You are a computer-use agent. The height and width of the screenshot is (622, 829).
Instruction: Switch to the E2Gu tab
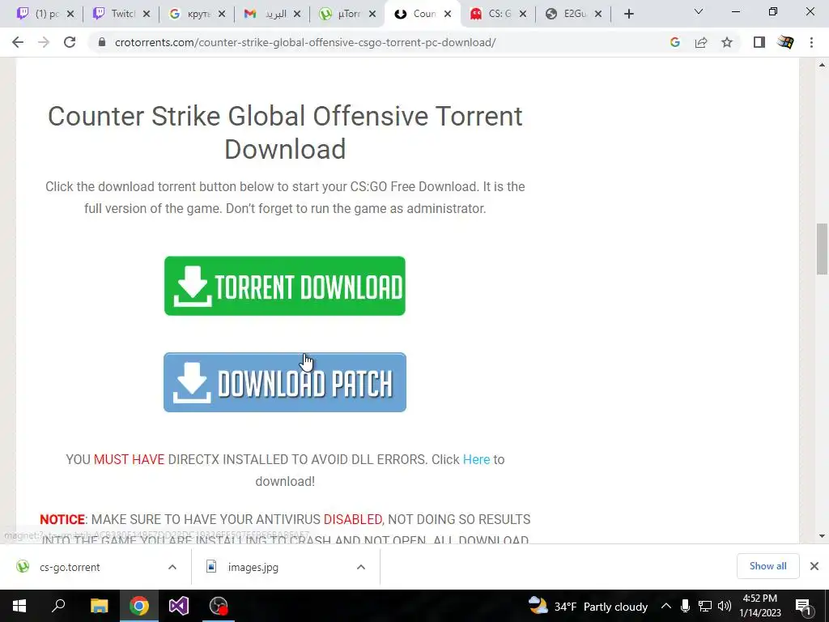pyautogui.click(x=568, y=14)
